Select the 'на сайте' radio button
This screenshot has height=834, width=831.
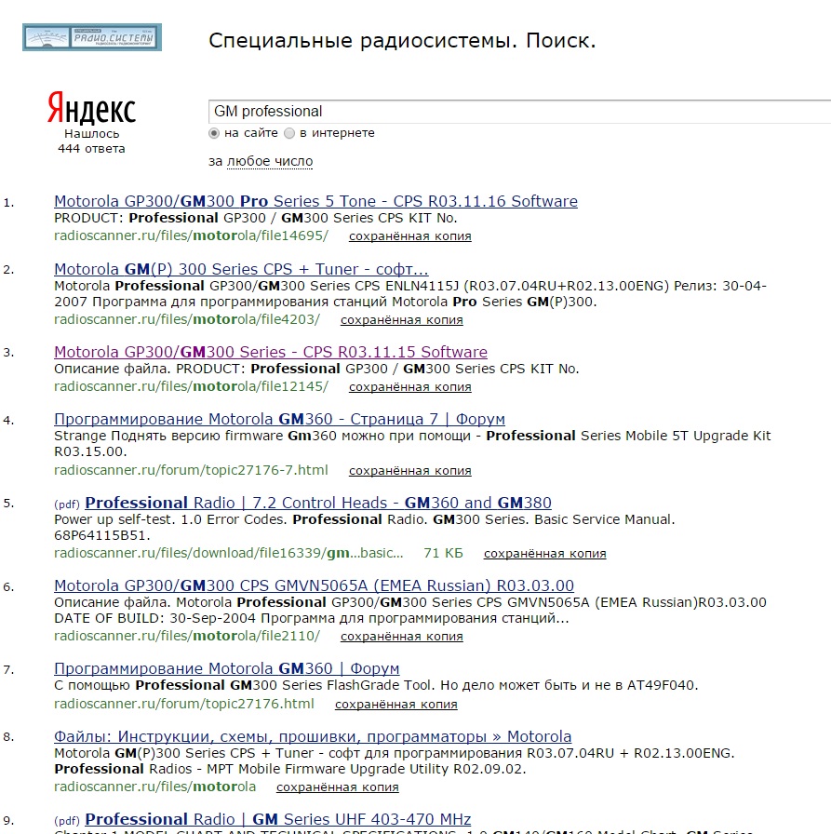pos(214,133)
